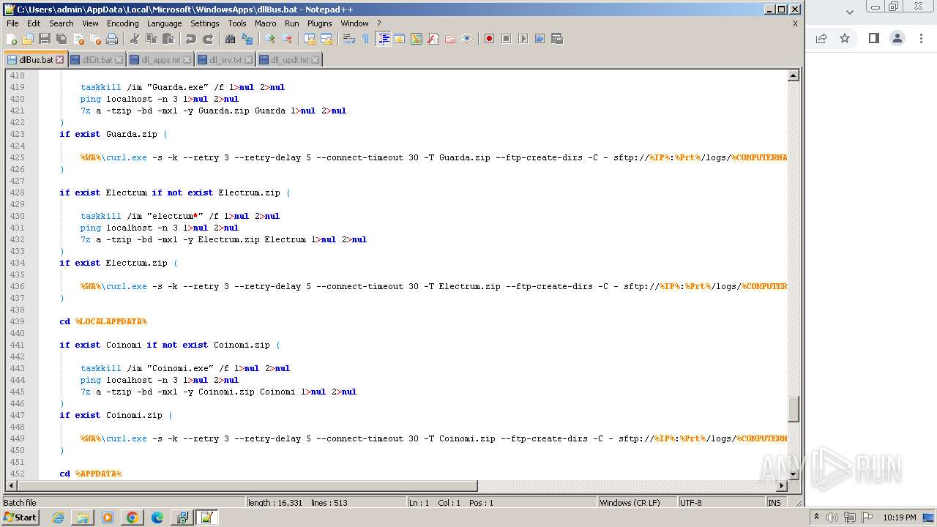Open the Document Map toolbar icon
The height and width of the screenshot is (527, 937).
tap(417, 39)
